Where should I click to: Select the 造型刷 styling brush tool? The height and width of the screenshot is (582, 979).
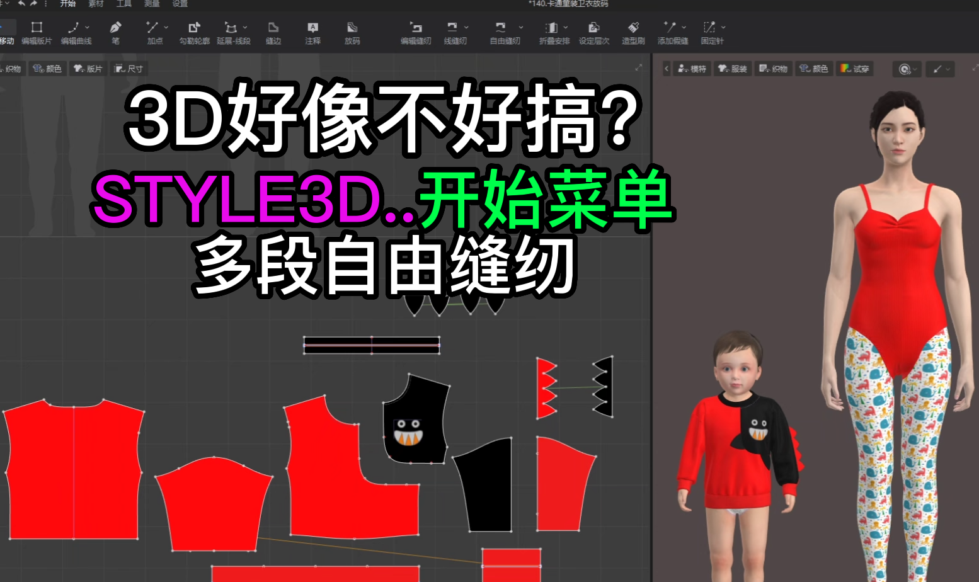click(x=633, y=33)
